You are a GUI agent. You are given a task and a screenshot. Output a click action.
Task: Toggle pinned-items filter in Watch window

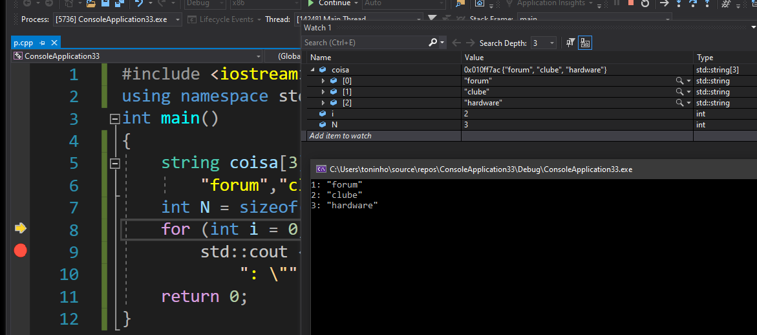(x=571, y=43)
